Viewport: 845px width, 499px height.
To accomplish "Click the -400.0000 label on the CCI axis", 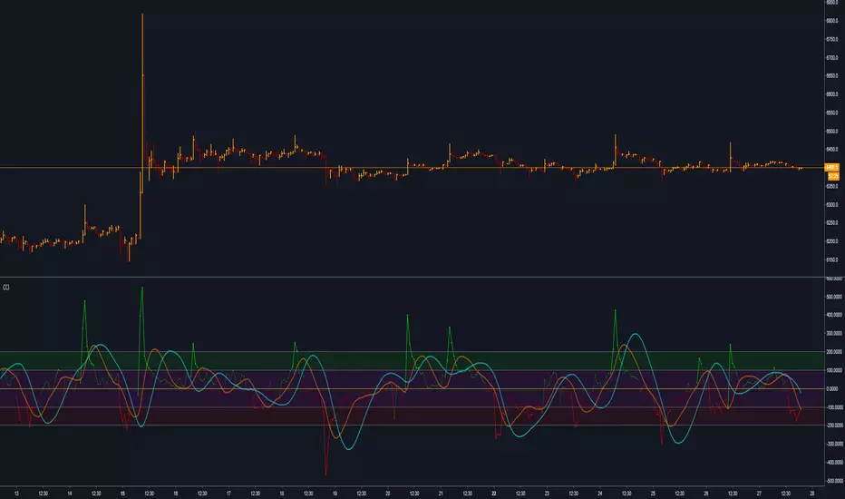I will point(834,463).
